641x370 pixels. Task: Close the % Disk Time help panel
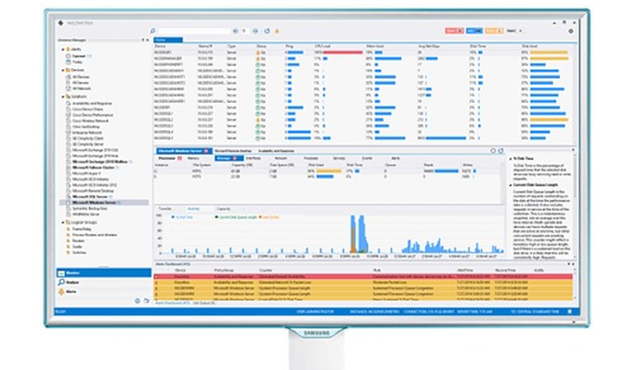[x=572, y=150]
